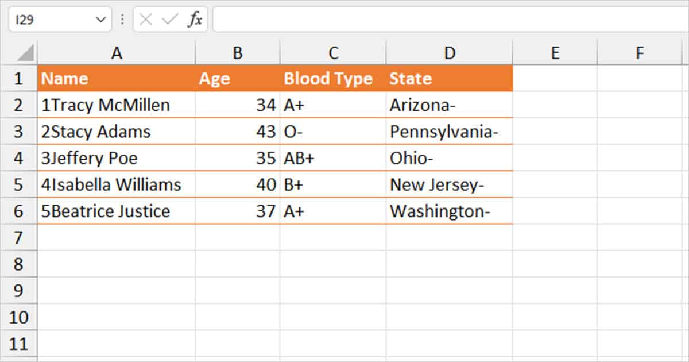
Task: Click the Insert Function (fx) icon
Action: [196, 19]
